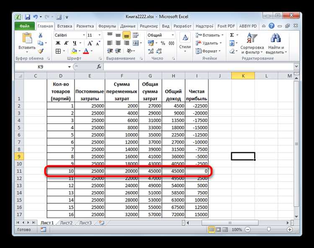Switch to the Данные ribbon tab

click(128, 26)
